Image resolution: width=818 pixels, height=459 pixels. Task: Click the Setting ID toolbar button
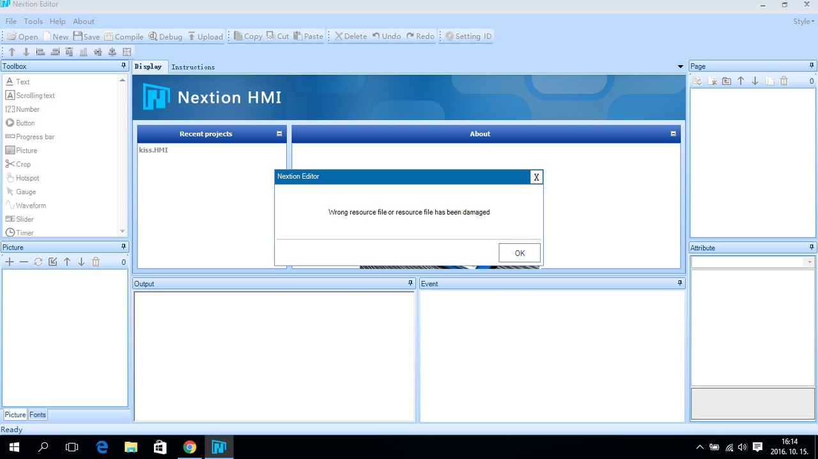point(468,36)
